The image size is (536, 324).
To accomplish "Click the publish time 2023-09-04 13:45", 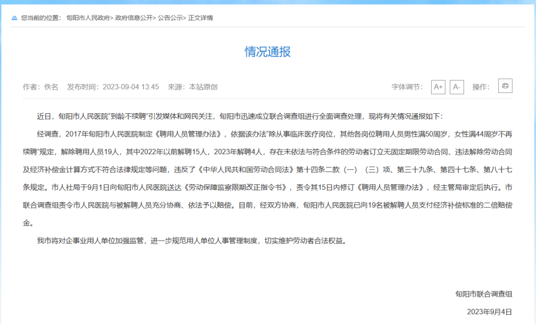I will pyautogui.click(x=131, y=87).
